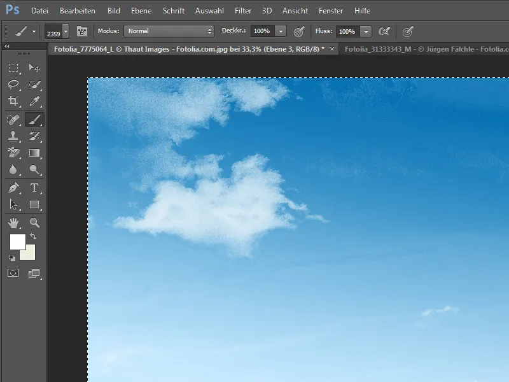Open the Filter menu
The image size is (509, 382).
243,11
